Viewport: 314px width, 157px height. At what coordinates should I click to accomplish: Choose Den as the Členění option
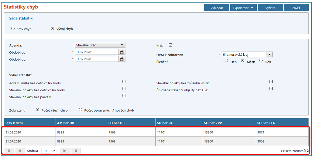[226, 61]
